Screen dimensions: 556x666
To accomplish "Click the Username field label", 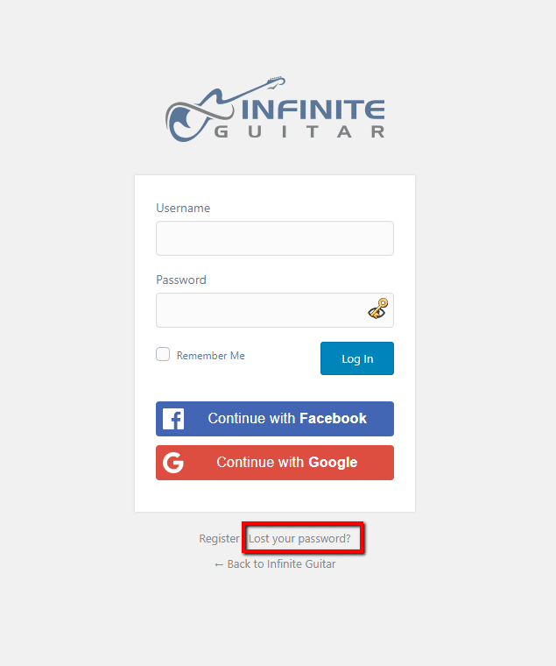I will [183, 209].
